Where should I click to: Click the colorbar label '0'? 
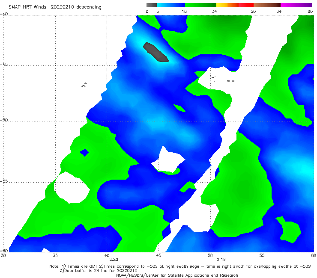(147, 12)
